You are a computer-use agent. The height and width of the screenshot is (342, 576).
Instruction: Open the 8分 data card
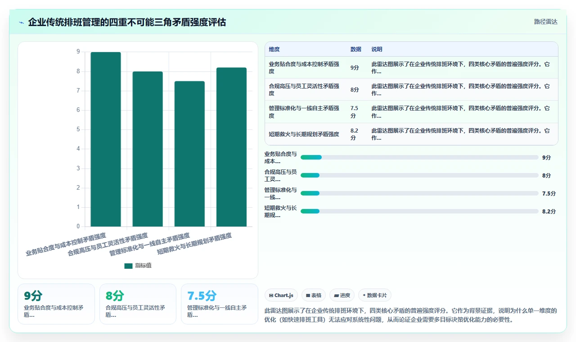point(138,304)
